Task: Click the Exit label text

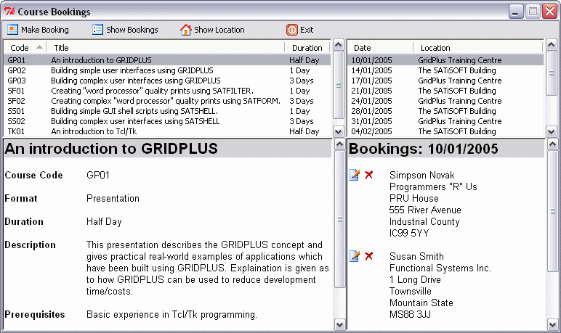Action: [x=307, y=30]
